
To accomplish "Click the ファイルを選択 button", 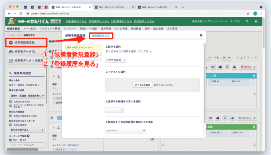I will 142,85.
